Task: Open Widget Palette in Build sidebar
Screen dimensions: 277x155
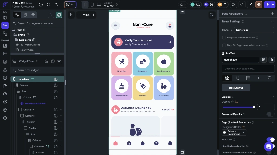Action: [5, 17]
